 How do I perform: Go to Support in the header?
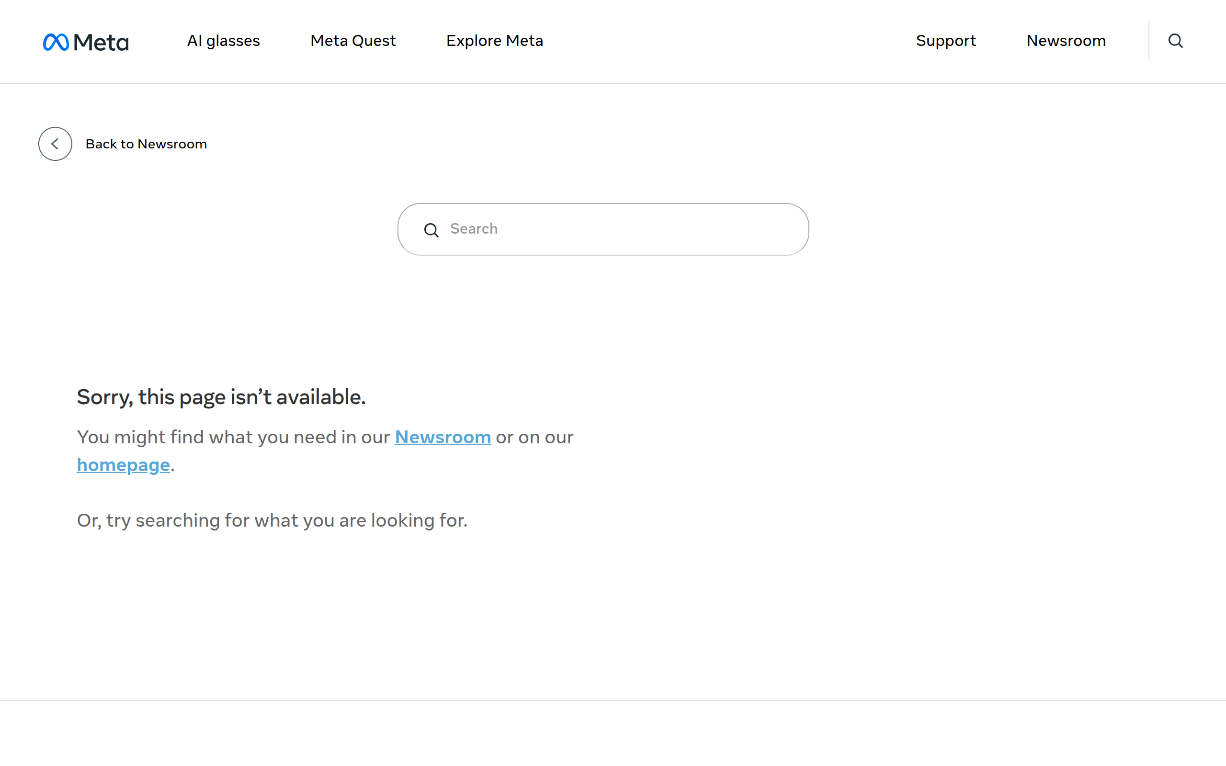pos(945,41)
